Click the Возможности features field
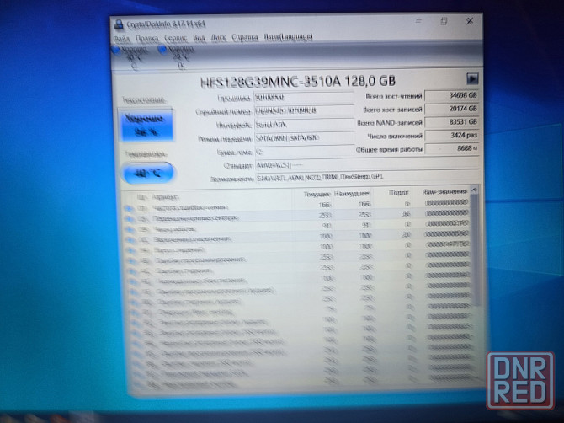This screenshot has width=564, height=423. (367, 177)
